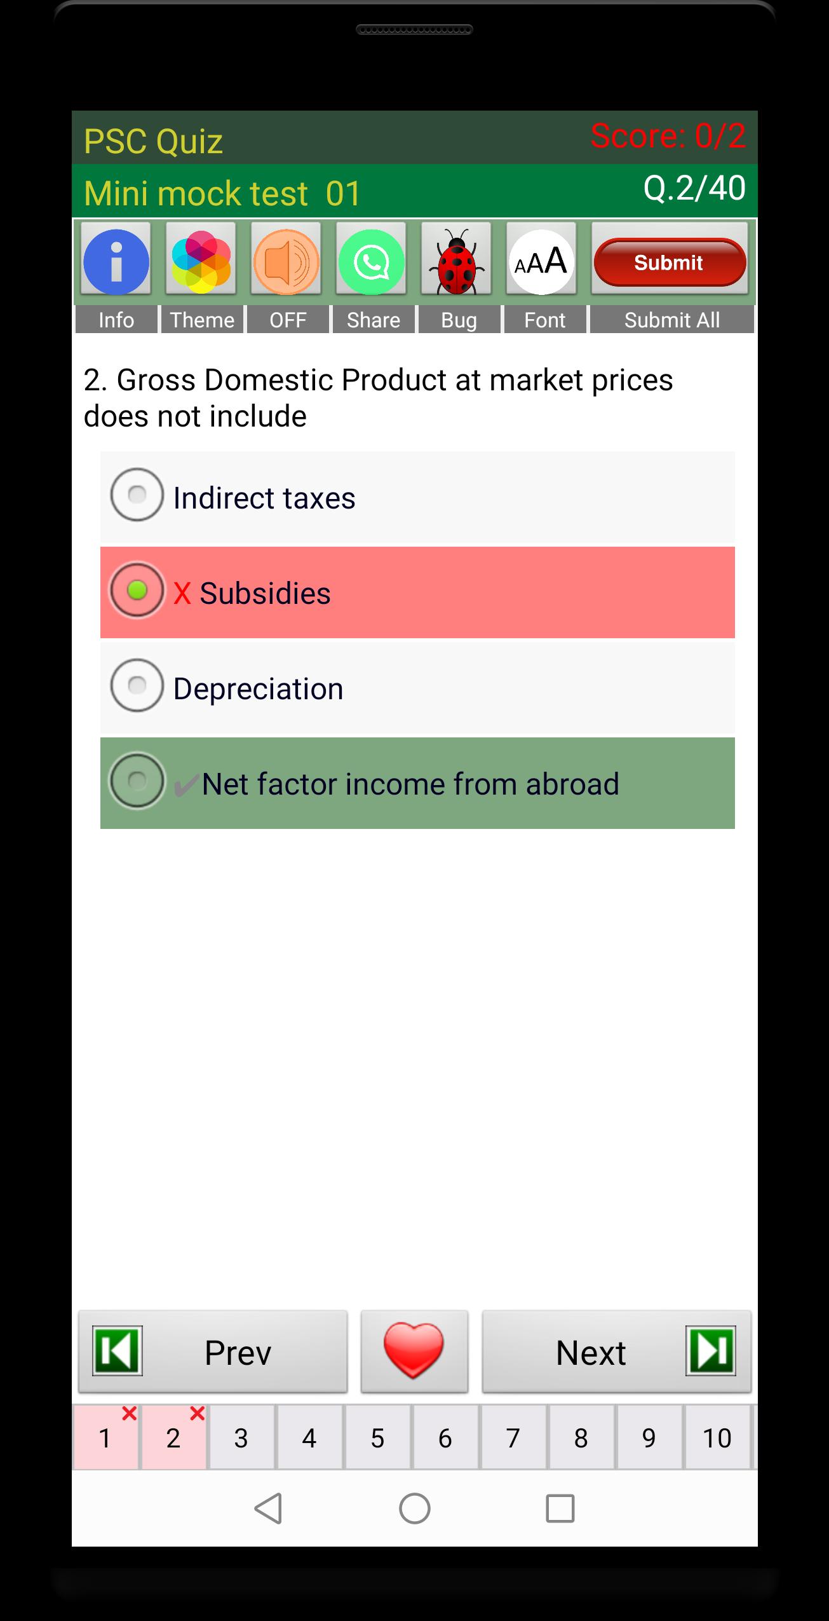Choose Net factor income from abroad
The height and width of the screenshot is (1621, 829).
click(x=137, y=781)
